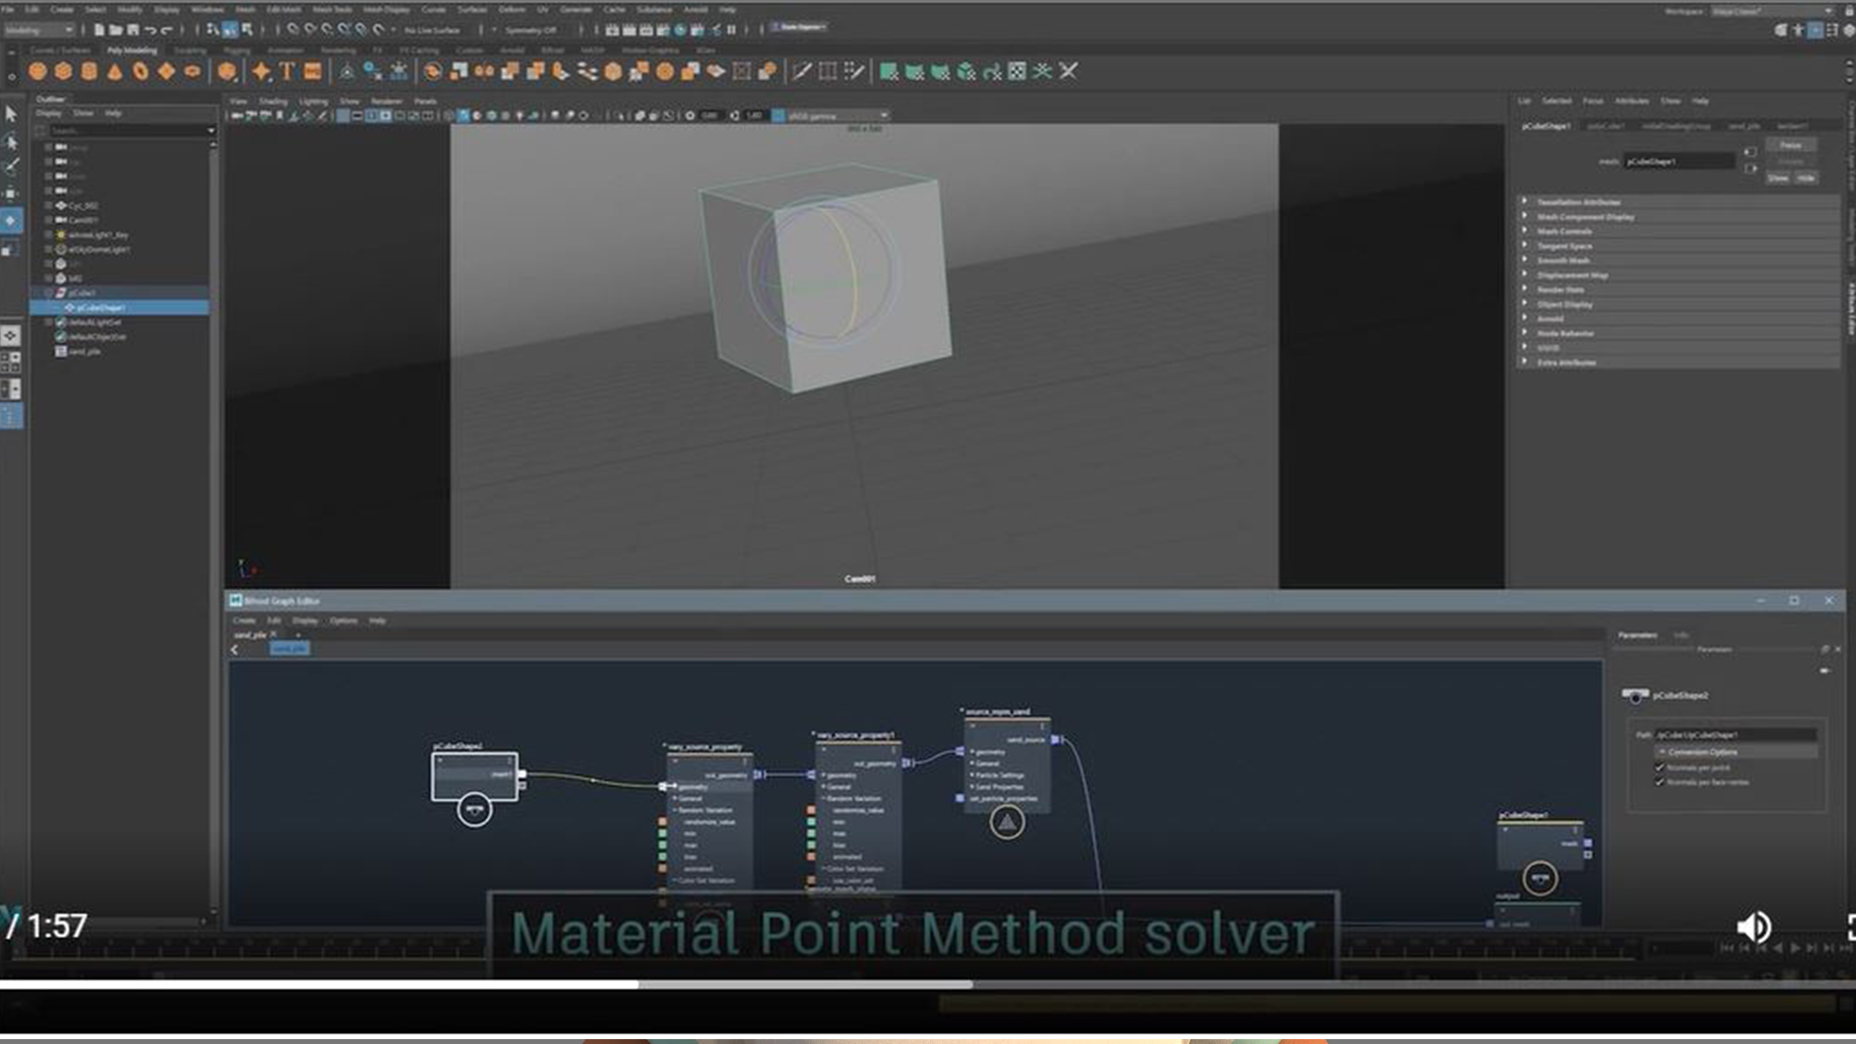Switch to the Sculpting shelf tab
The height and width of the screenshot is (1044, 1856).
189,49
